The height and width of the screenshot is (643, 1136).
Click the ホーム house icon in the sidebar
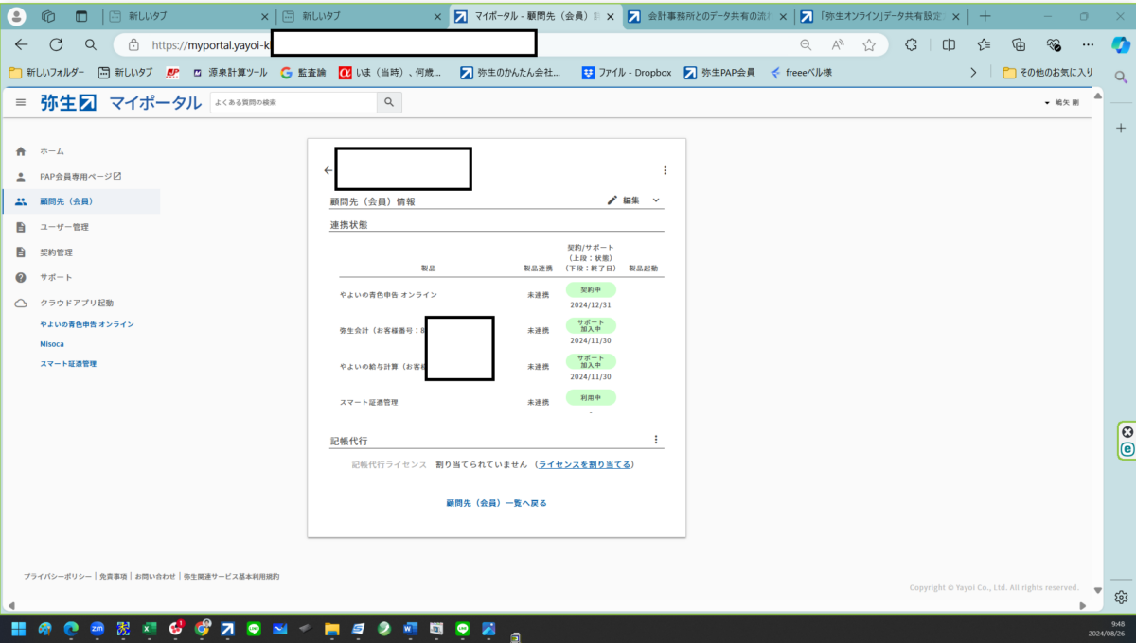[21, 151]
